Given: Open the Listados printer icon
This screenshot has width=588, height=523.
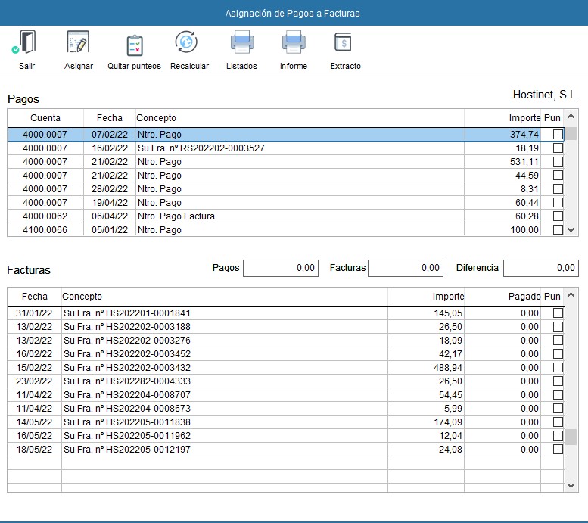Looking at the screenshot, I should 241,43.
